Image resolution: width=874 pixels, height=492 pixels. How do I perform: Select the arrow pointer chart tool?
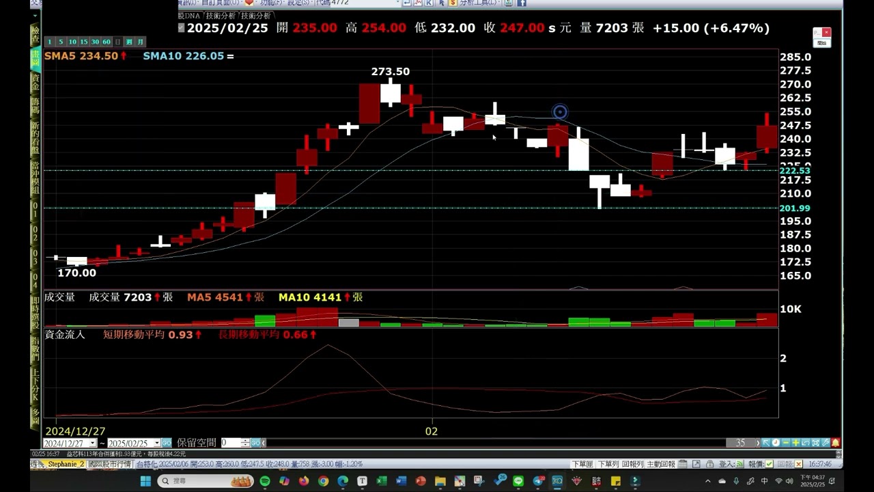(x=766, y=443)
